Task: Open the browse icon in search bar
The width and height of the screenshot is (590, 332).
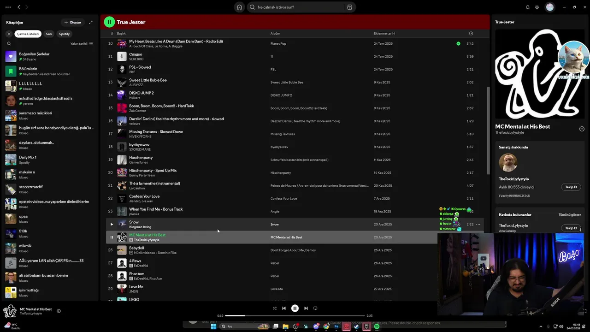Action: coord(349,7)
